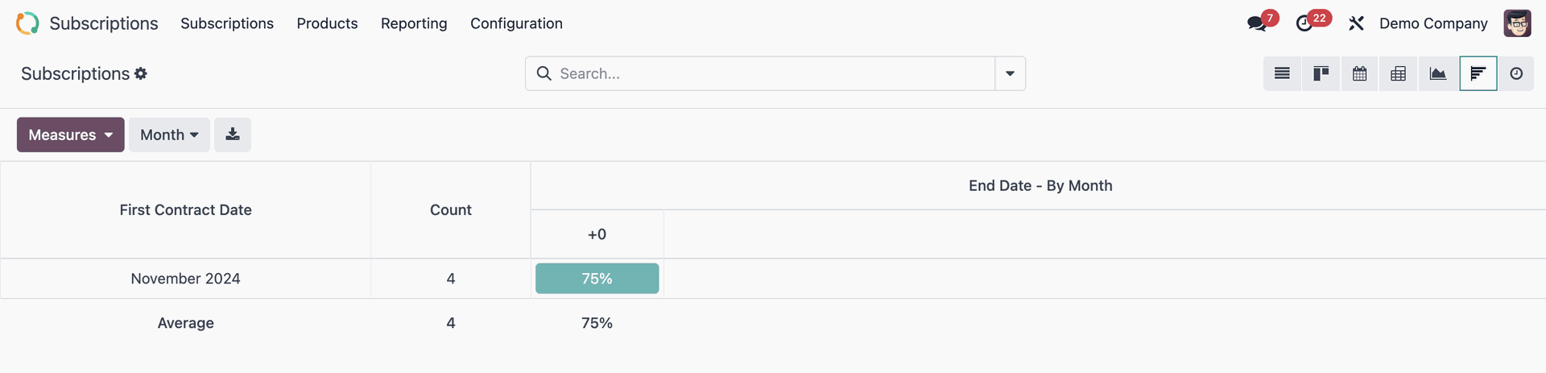Toggle the search options dropdown arrow
Screen dimensions: 1546x373
click(1010, 73)
